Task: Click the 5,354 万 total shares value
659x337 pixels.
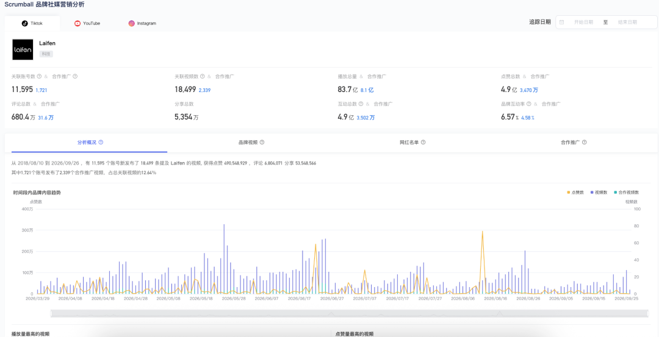Action: tap(187, 117)
